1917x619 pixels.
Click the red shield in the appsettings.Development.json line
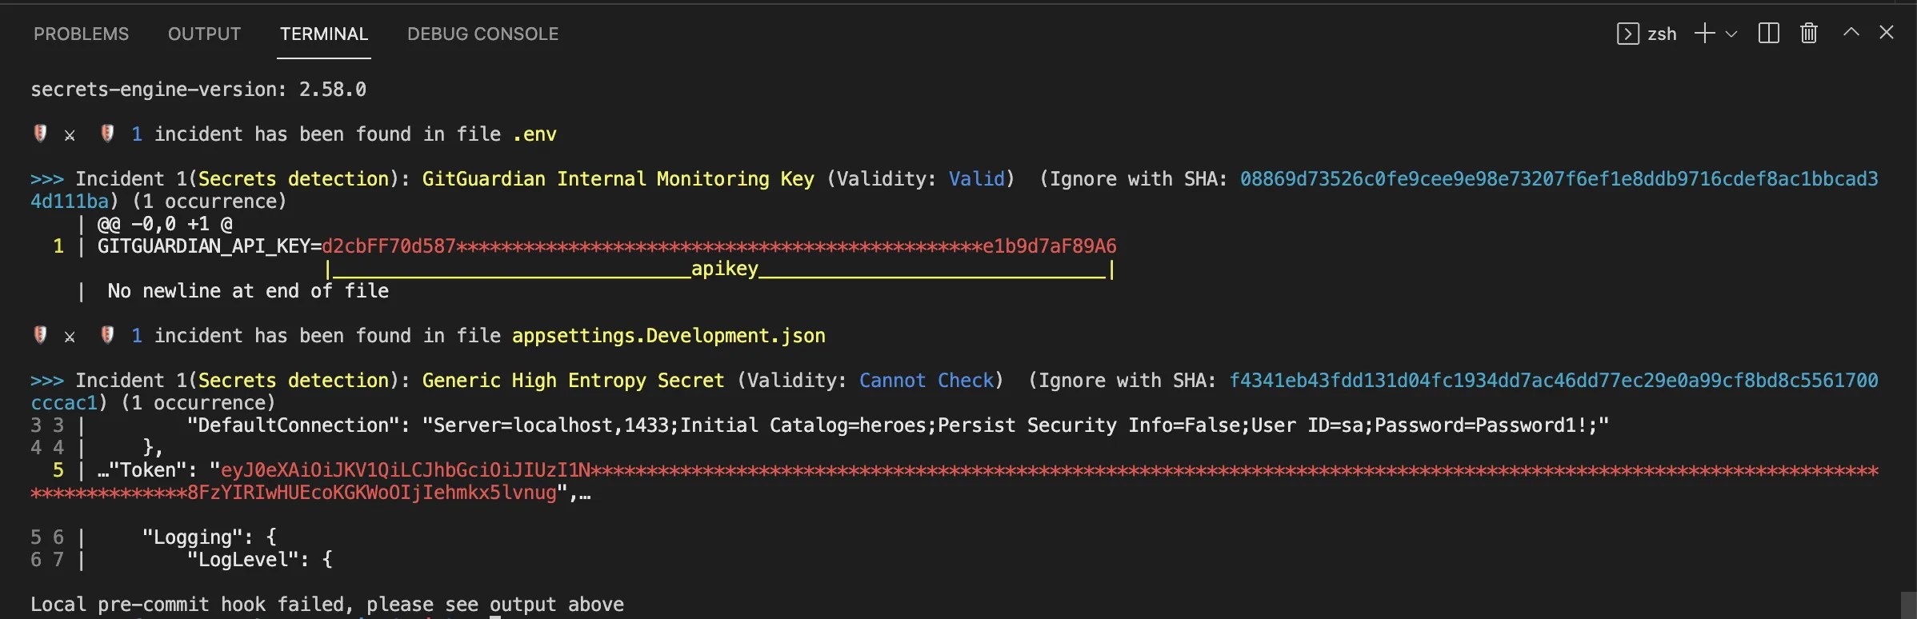click(x=107, y=336)
